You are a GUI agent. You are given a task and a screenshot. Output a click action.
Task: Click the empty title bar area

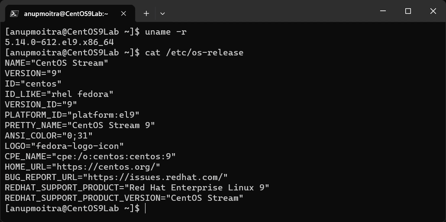point(268,12)
